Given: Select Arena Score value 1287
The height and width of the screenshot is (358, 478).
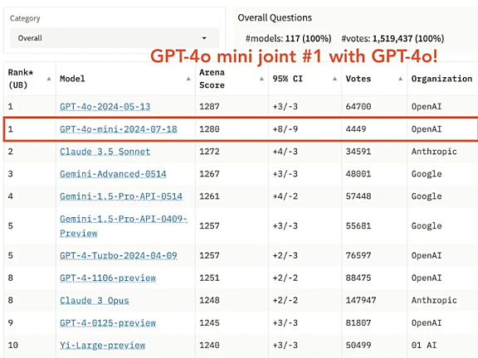Looking at the screenshot, I should 209,107.
